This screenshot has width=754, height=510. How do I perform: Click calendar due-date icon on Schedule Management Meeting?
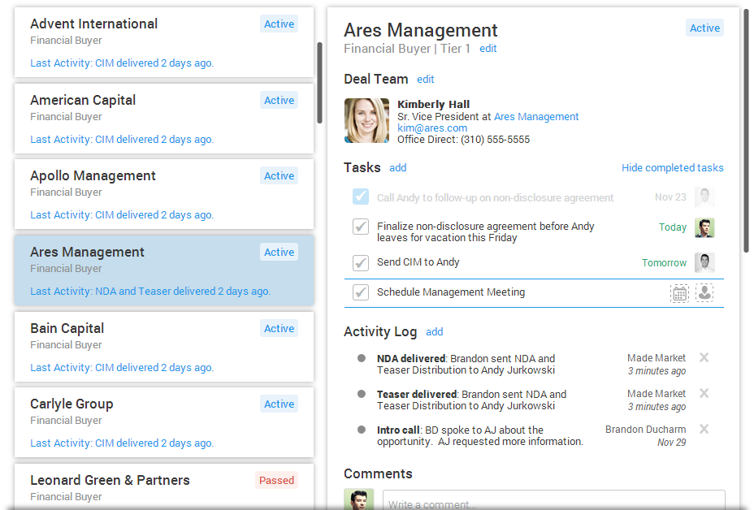(x=679, y=293)
